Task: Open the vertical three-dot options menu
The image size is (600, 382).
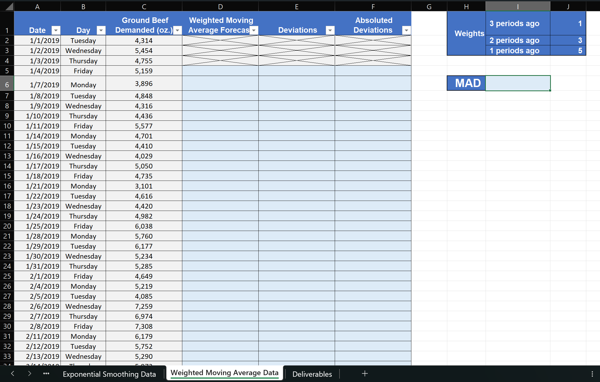Action: coord(592,374)
